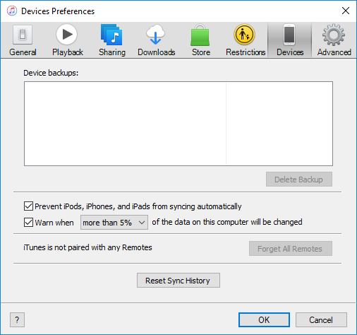Open the General preferences switch icon
This screenshot has width=357, height=335.
[23, 35]
